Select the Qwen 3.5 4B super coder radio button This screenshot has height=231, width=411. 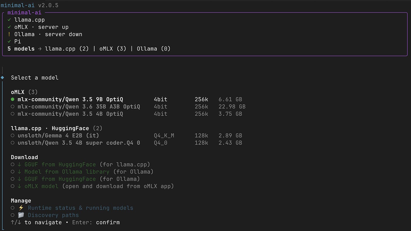13,143
